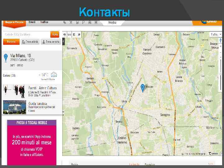Click the Carate Brianza map label

pos(179,79)
